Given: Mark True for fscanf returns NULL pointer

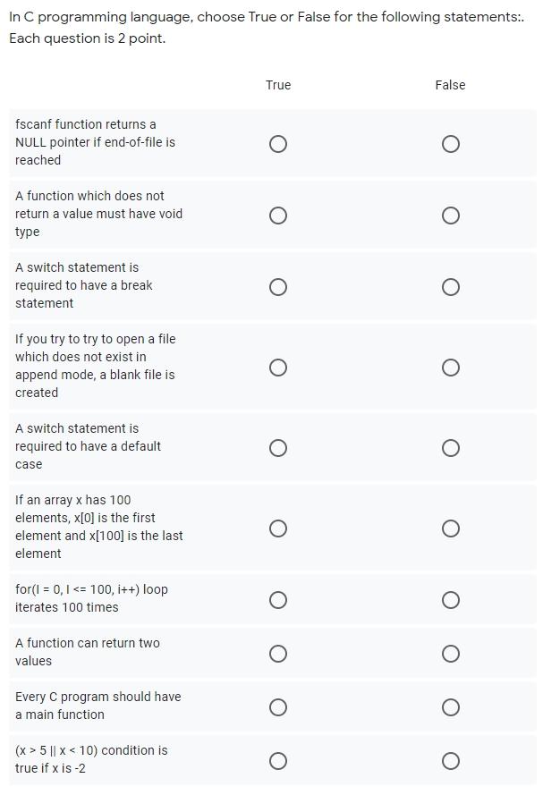Looking at the screenshot, I should [278, 144].
